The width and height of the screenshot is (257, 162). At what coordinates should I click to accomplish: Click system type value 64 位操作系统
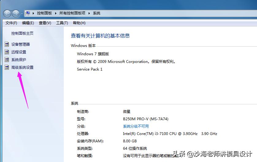(x=135, y=148)
